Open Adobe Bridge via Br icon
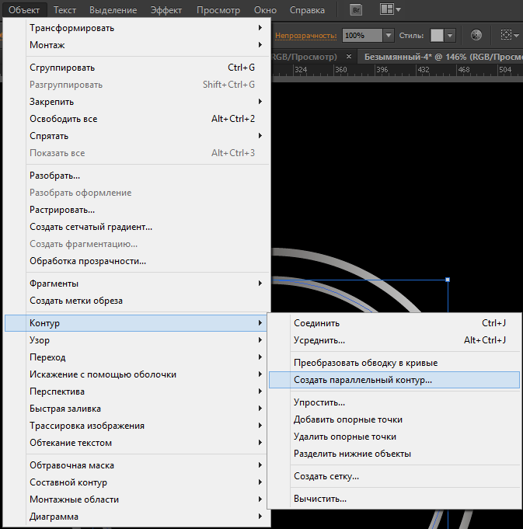 (356, 10)
